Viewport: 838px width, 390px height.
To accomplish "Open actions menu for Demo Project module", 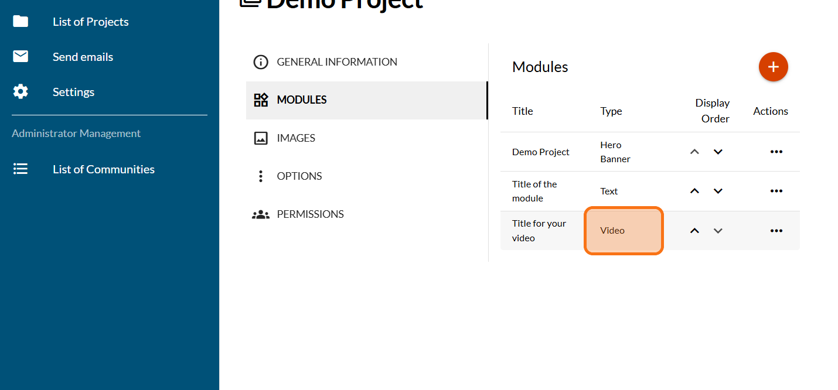I will [x=776, y=152].
